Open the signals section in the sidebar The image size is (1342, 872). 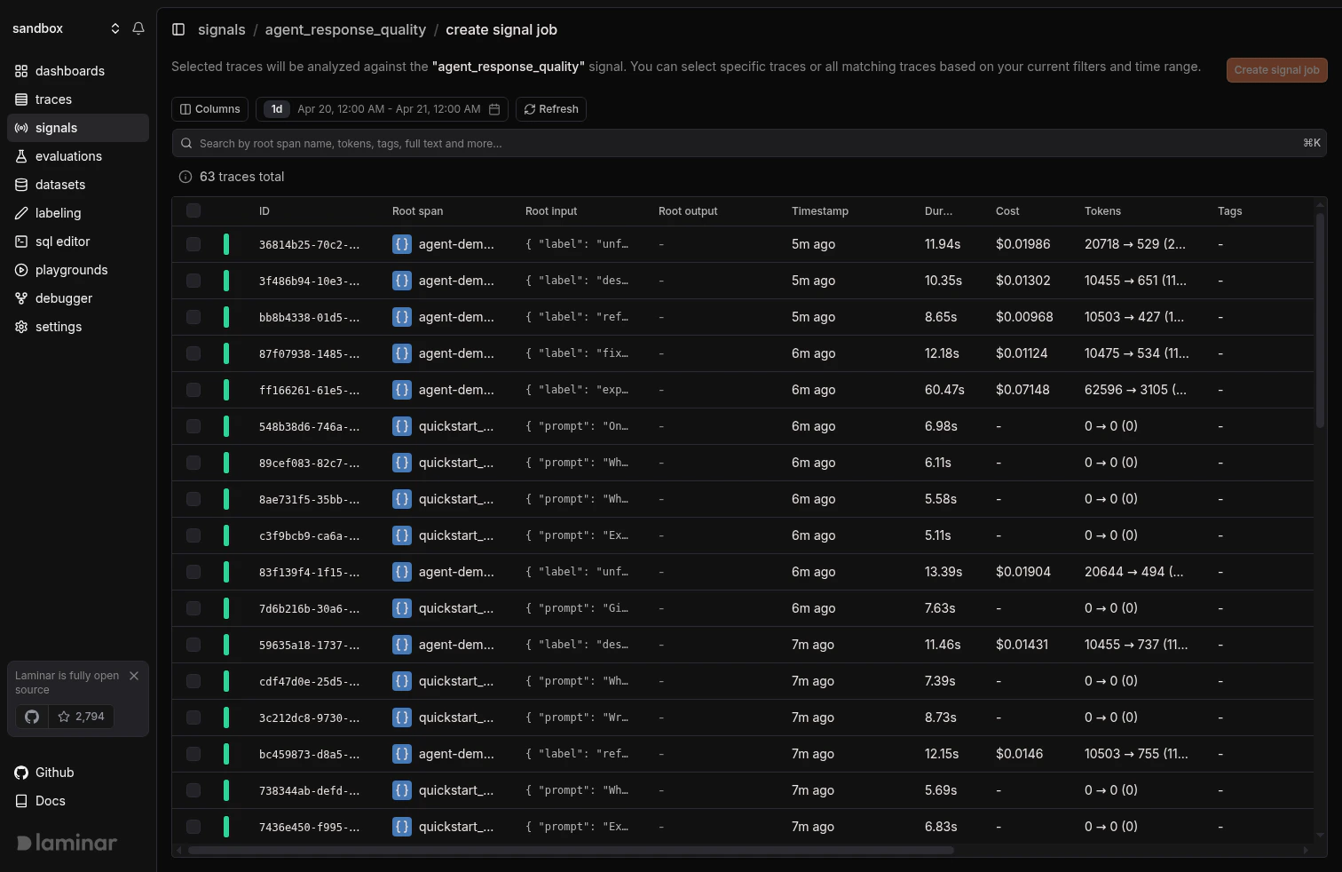pyautogui.click(x=56, y=128)
